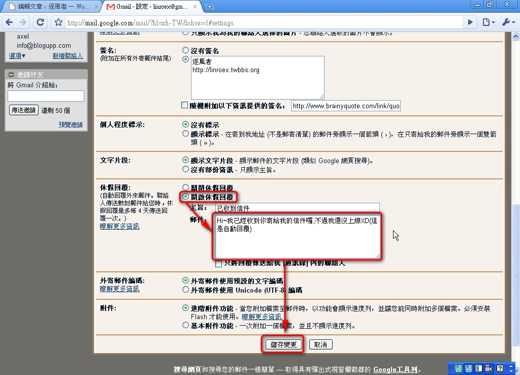The height and width of the screenshot is (375, 520).
Task: Select 顯示標示 personal indicator option
Action: point(185,134)
